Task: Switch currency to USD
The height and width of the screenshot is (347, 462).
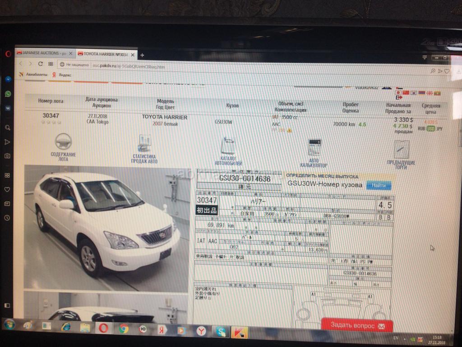Action: pos(430,129)
